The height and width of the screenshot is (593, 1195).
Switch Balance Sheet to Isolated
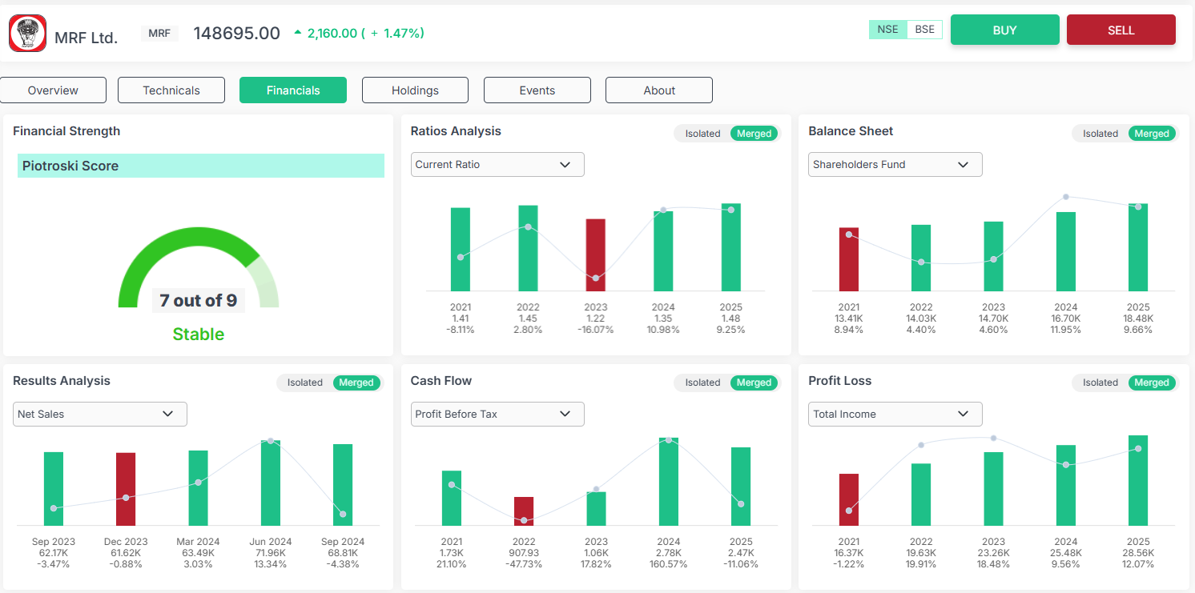(1100, 134)
